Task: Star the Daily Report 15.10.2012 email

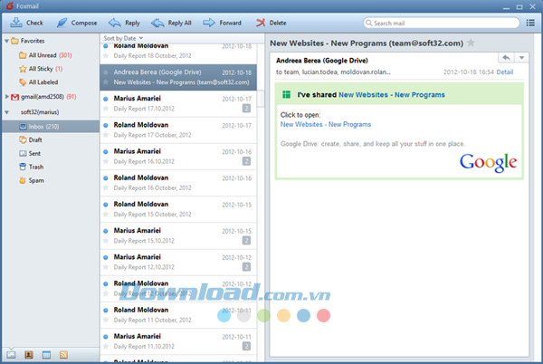Action: coord(106,241)
